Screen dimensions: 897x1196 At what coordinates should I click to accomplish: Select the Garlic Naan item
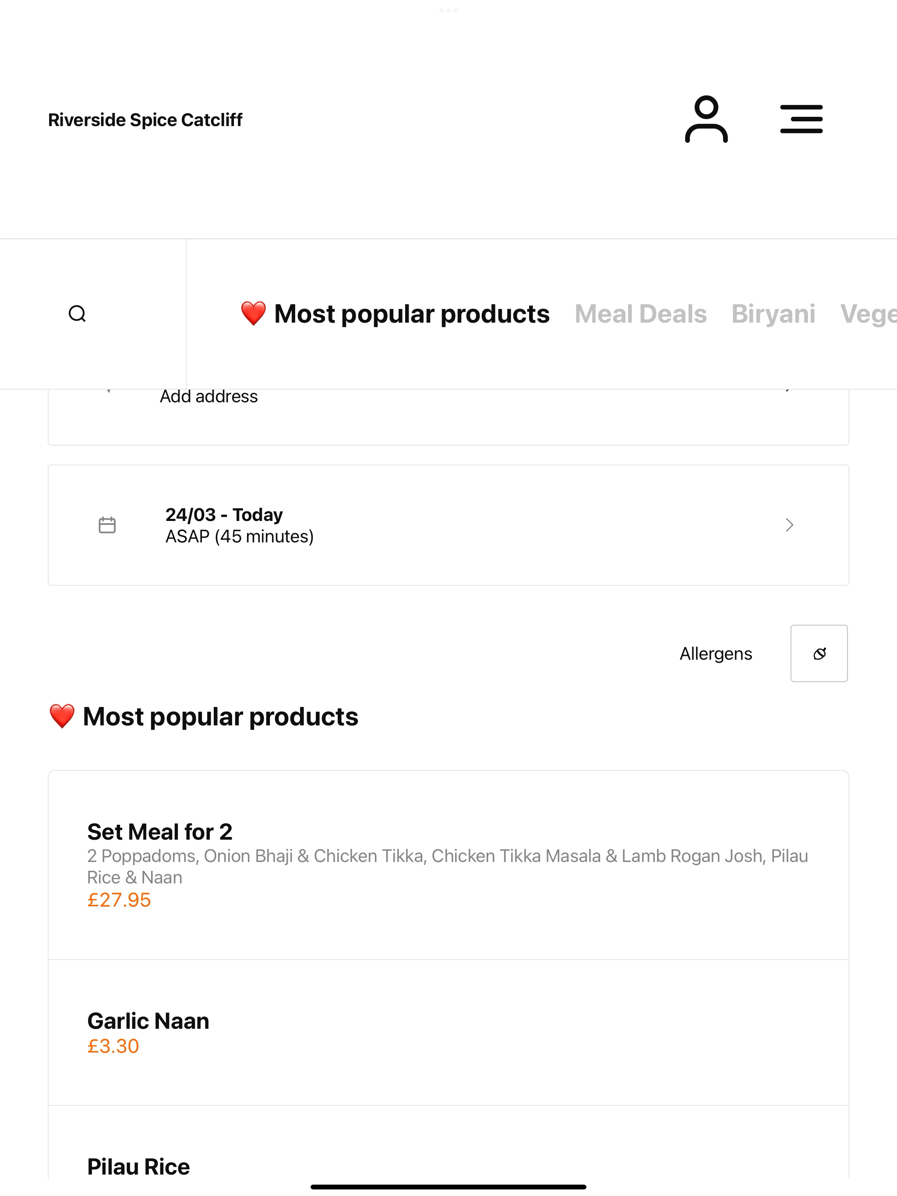448,1033
